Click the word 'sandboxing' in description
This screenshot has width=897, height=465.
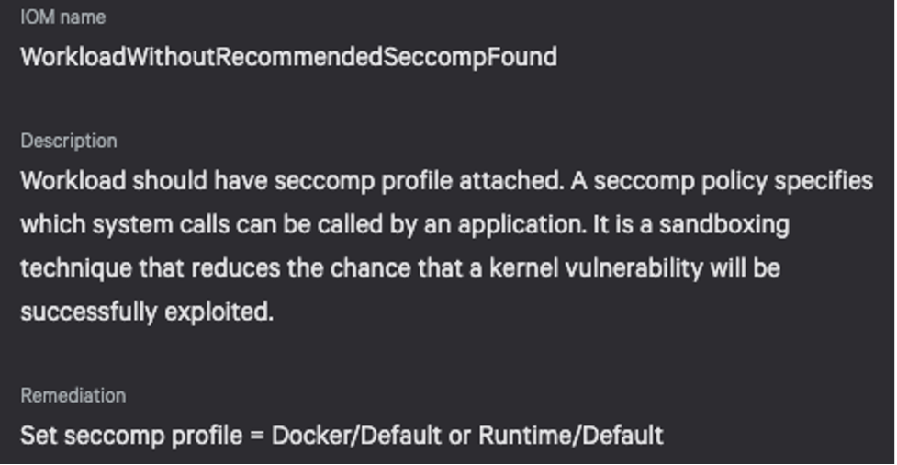pyautogui.click(x=724, y=224)
